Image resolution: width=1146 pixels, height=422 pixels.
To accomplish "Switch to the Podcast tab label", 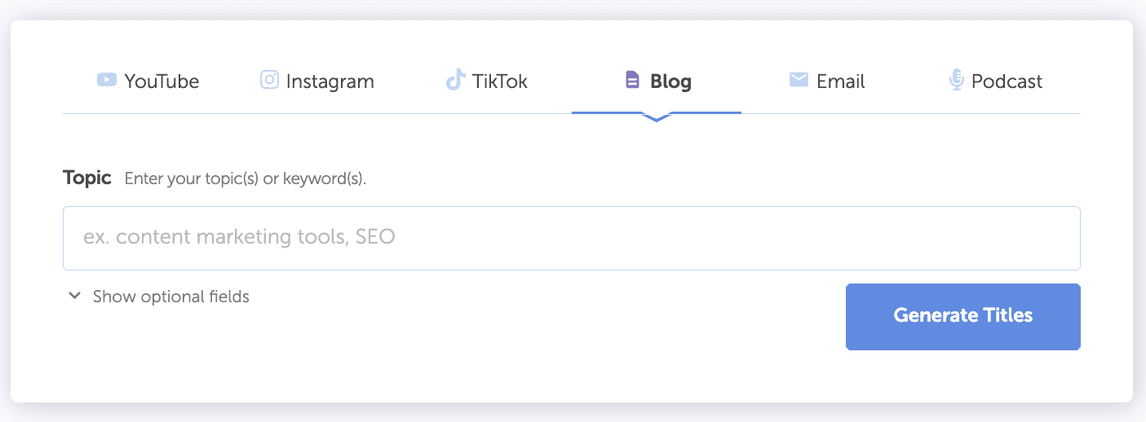I will [x=1007, y=81].
